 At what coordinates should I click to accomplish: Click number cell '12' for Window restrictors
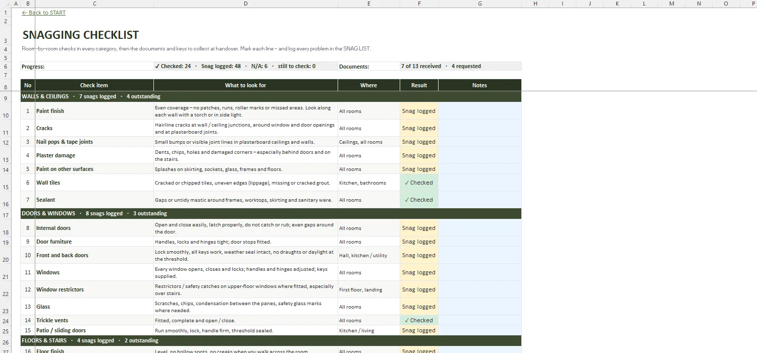[28, 289]
